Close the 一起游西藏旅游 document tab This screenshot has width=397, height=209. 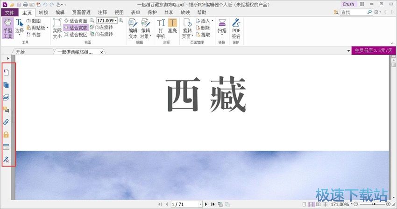101,52
